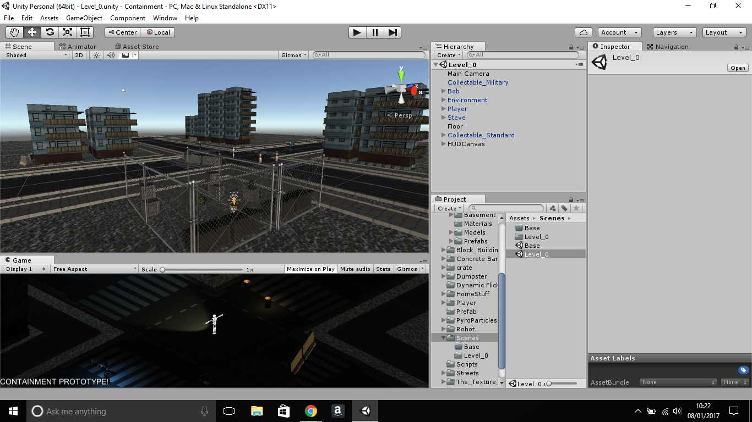Toggle scene lighting

pyautogui.click(x=96, y=55)
